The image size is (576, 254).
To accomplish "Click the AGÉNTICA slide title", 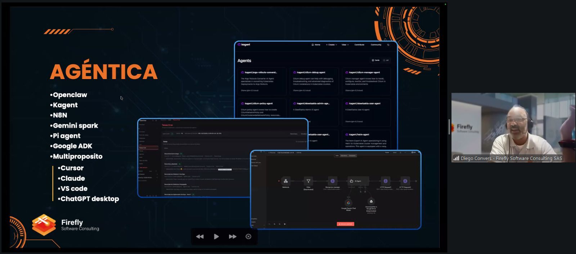I will 104,70.
